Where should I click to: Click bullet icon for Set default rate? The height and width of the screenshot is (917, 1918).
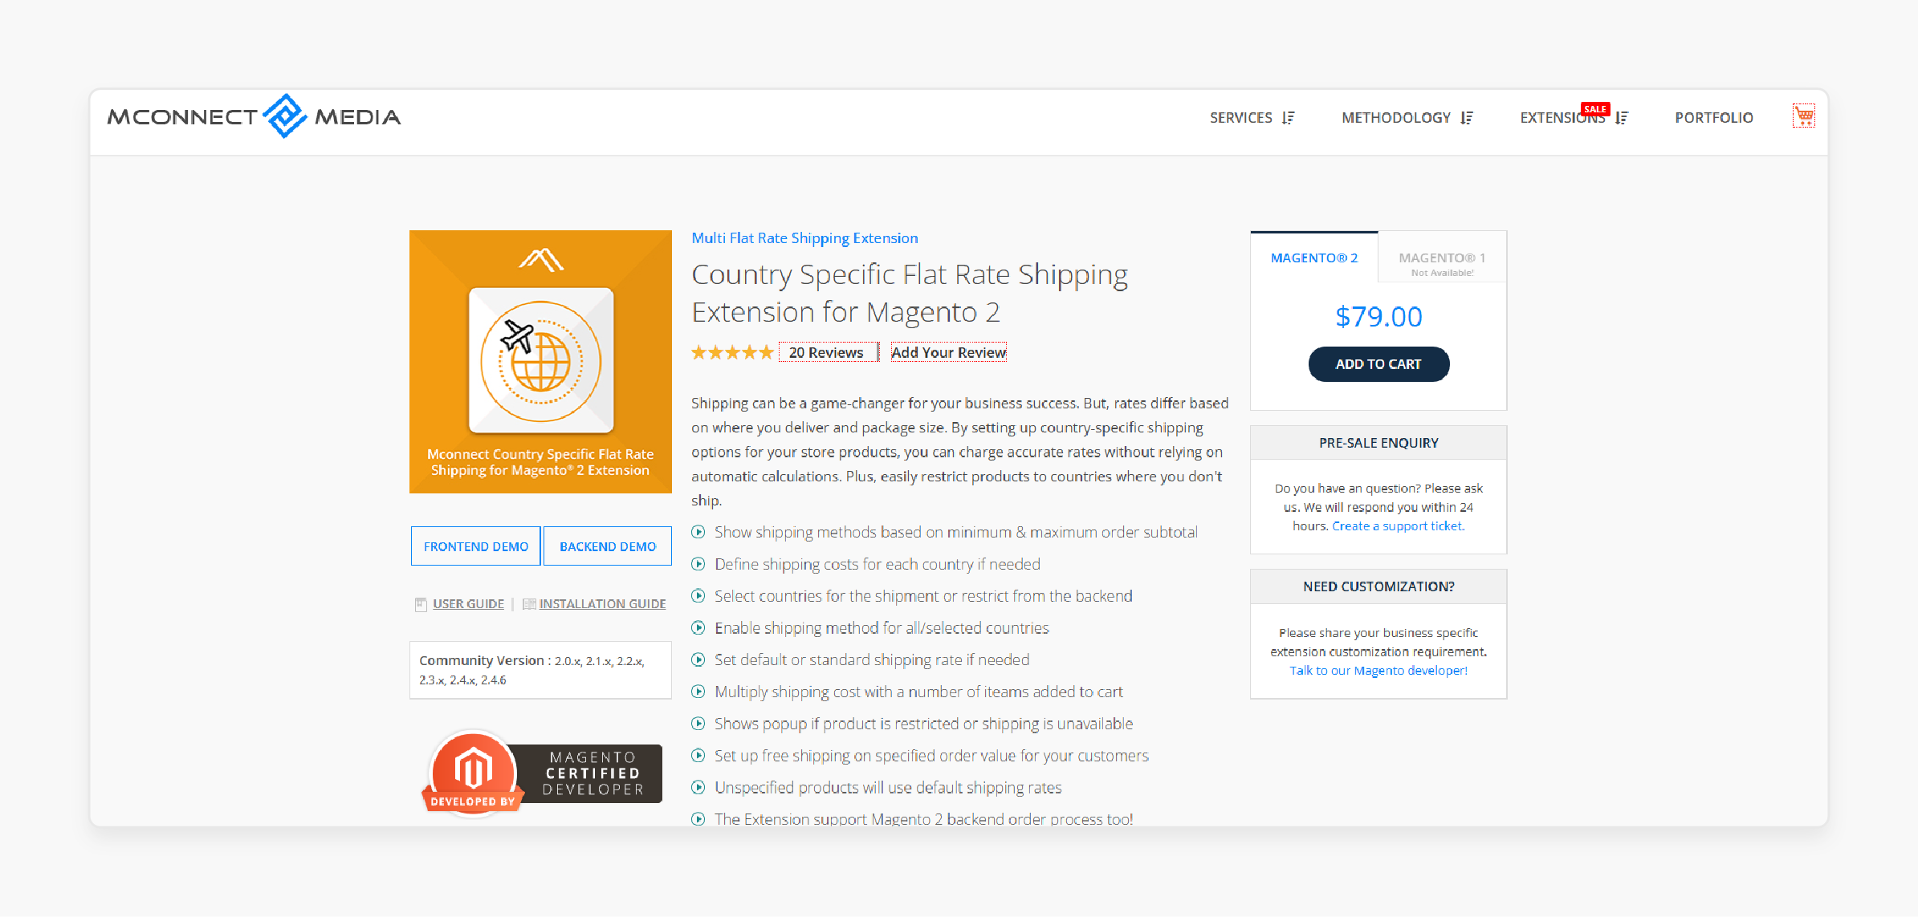coord(698,659)
